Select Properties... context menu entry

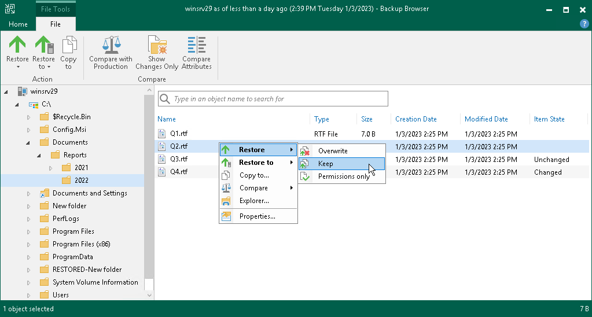(x=258, y=216)
